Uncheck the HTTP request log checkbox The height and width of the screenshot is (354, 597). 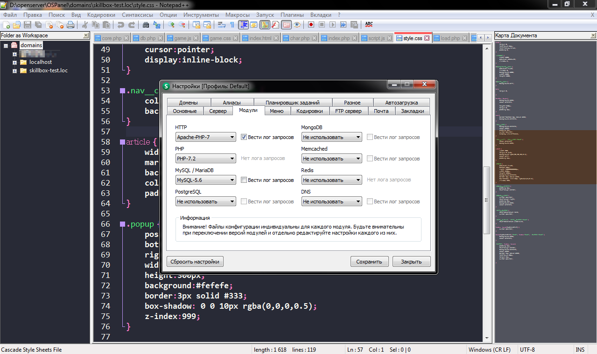tap(244, 137)
